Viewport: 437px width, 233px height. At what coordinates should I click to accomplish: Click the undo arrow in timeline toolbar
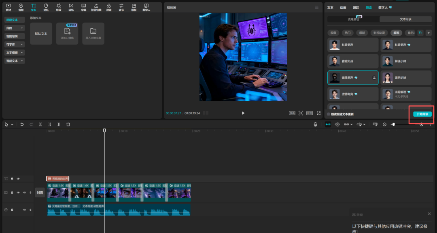coord(22,124)
